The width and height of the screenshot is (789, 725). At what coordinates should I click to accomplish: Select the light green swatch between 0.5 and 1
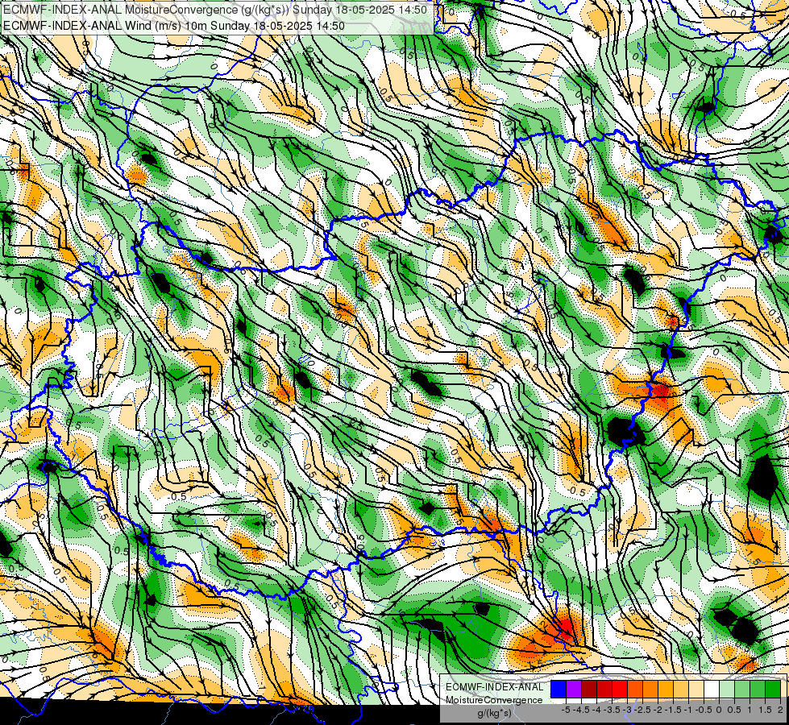click(x=742, y=690)
